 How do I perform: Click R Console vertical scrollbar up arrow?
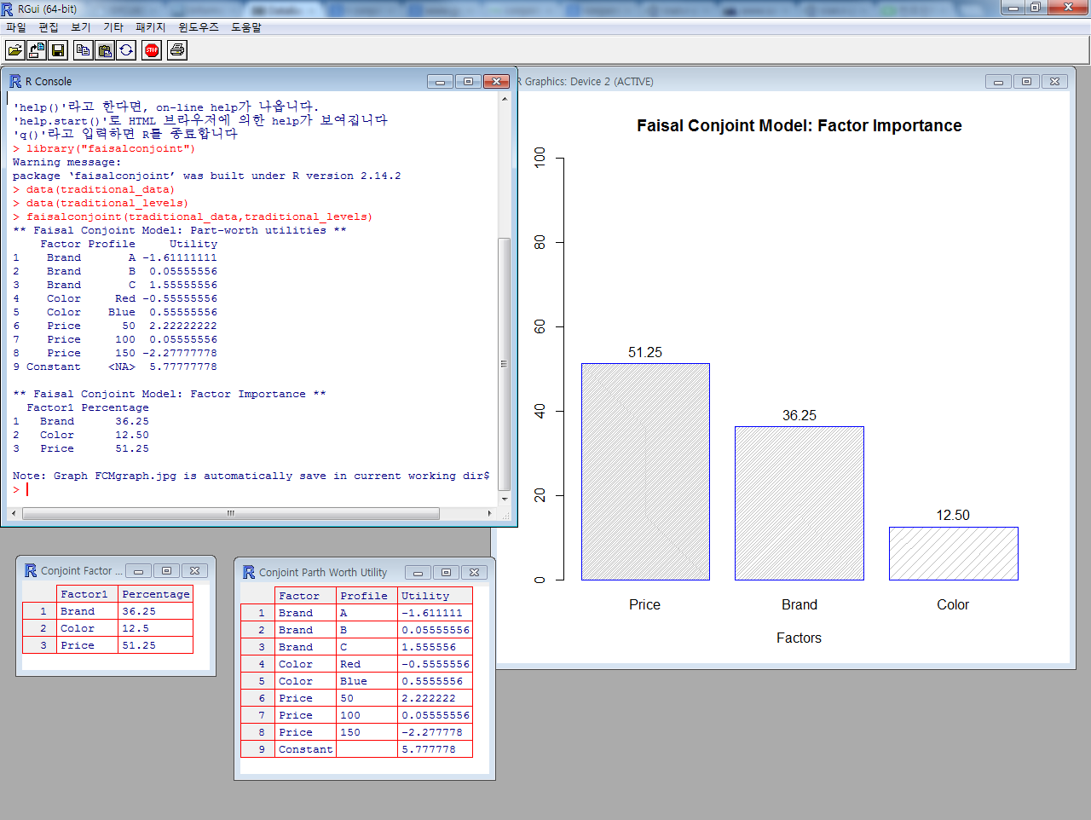(505, 99)
